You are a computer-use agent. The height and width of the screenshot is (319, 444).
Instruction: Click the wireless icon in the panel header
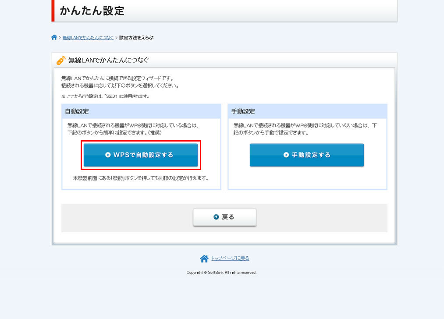(x=61, y=60)
